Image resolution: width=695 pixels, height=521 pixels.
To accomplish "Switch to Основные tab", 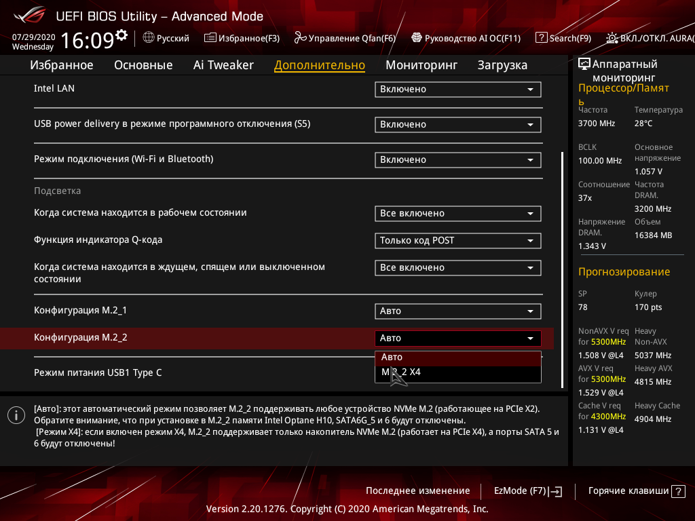I will pos(143,65).
